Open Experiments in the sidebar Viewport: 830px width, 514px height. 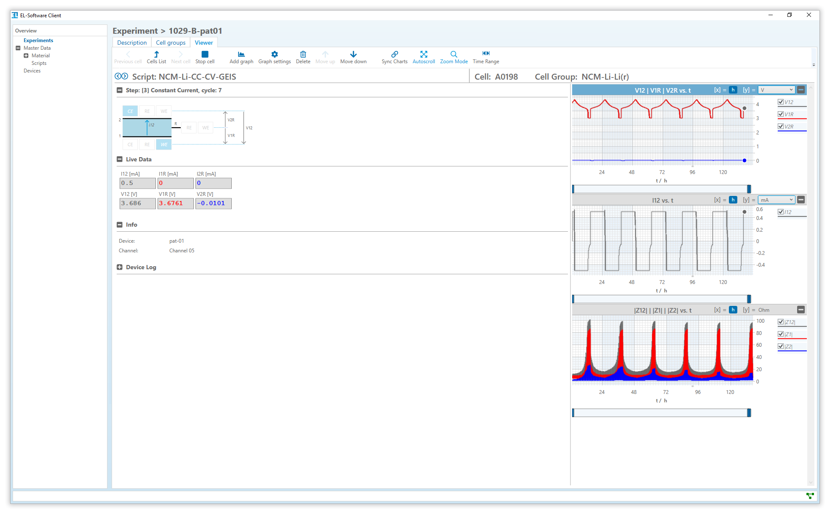coord(38,40)
